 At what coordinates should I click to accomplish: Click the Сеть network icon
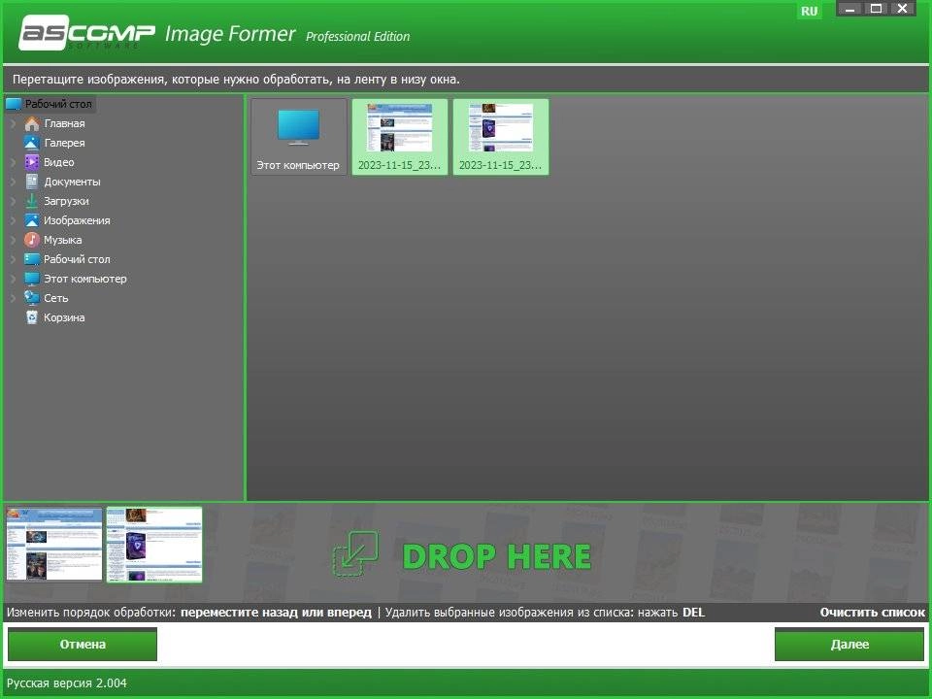coord(32,298)
